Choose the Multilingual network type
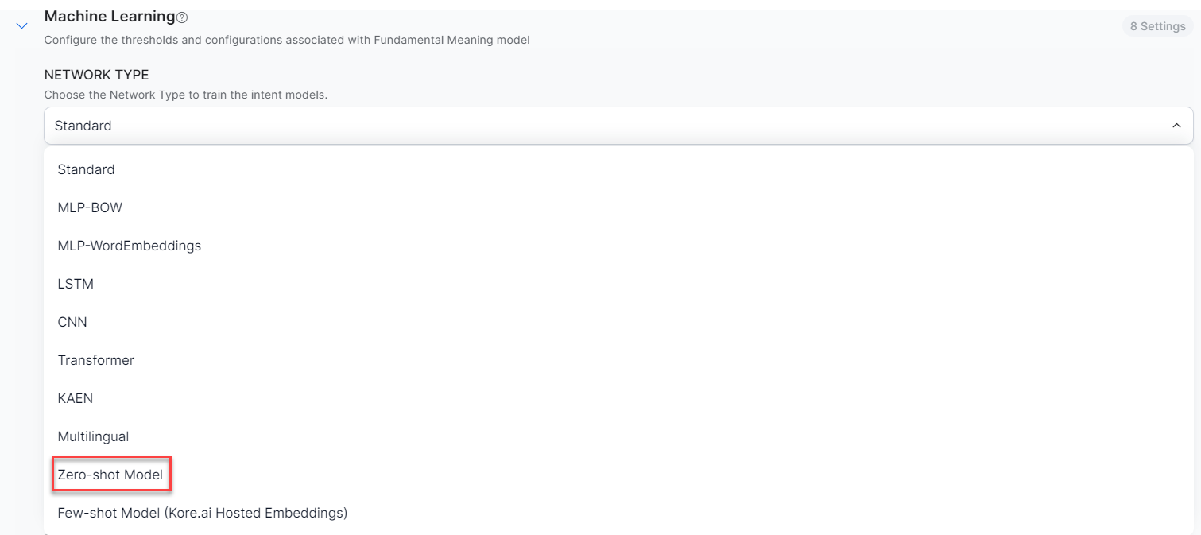The height and width of the screenshot is (535, 1201). (93, 436)
